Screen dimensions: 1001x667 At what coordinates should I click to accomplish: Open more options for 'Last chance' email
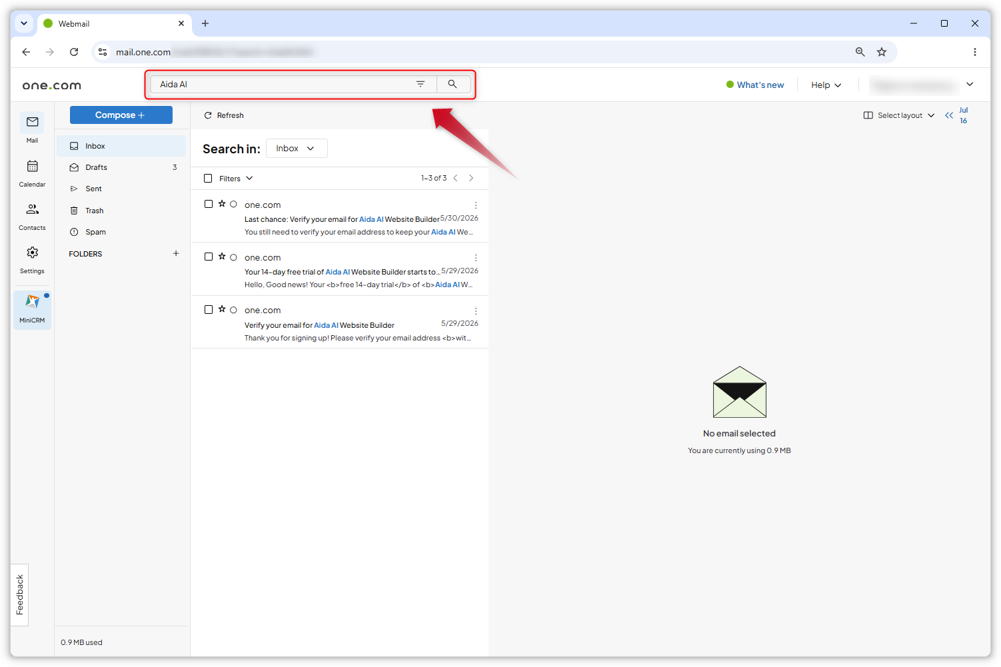476,205
